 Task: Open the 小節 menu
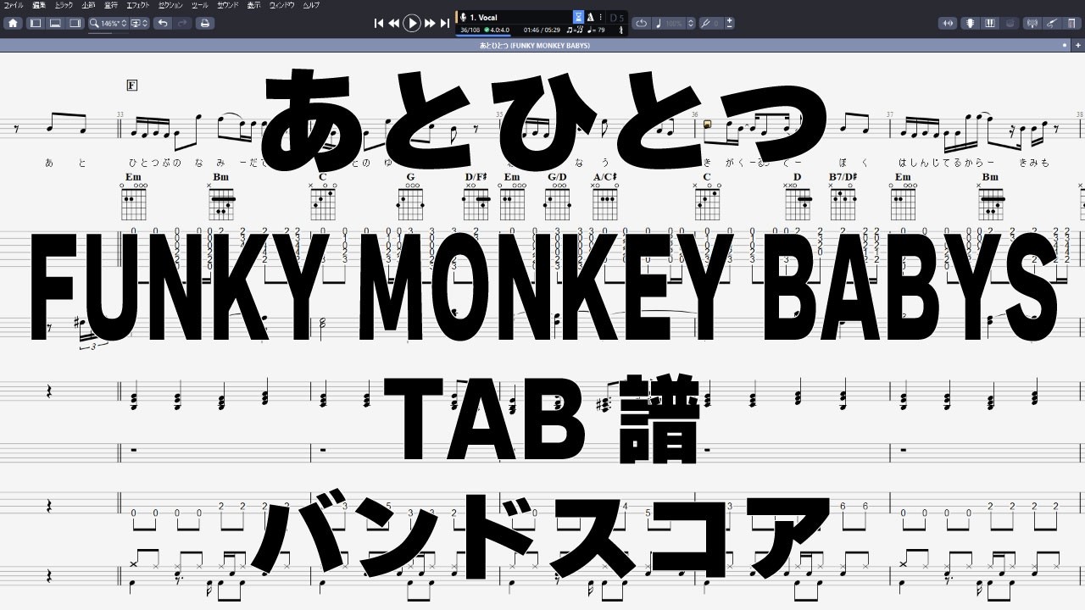[x=88, y=5]
